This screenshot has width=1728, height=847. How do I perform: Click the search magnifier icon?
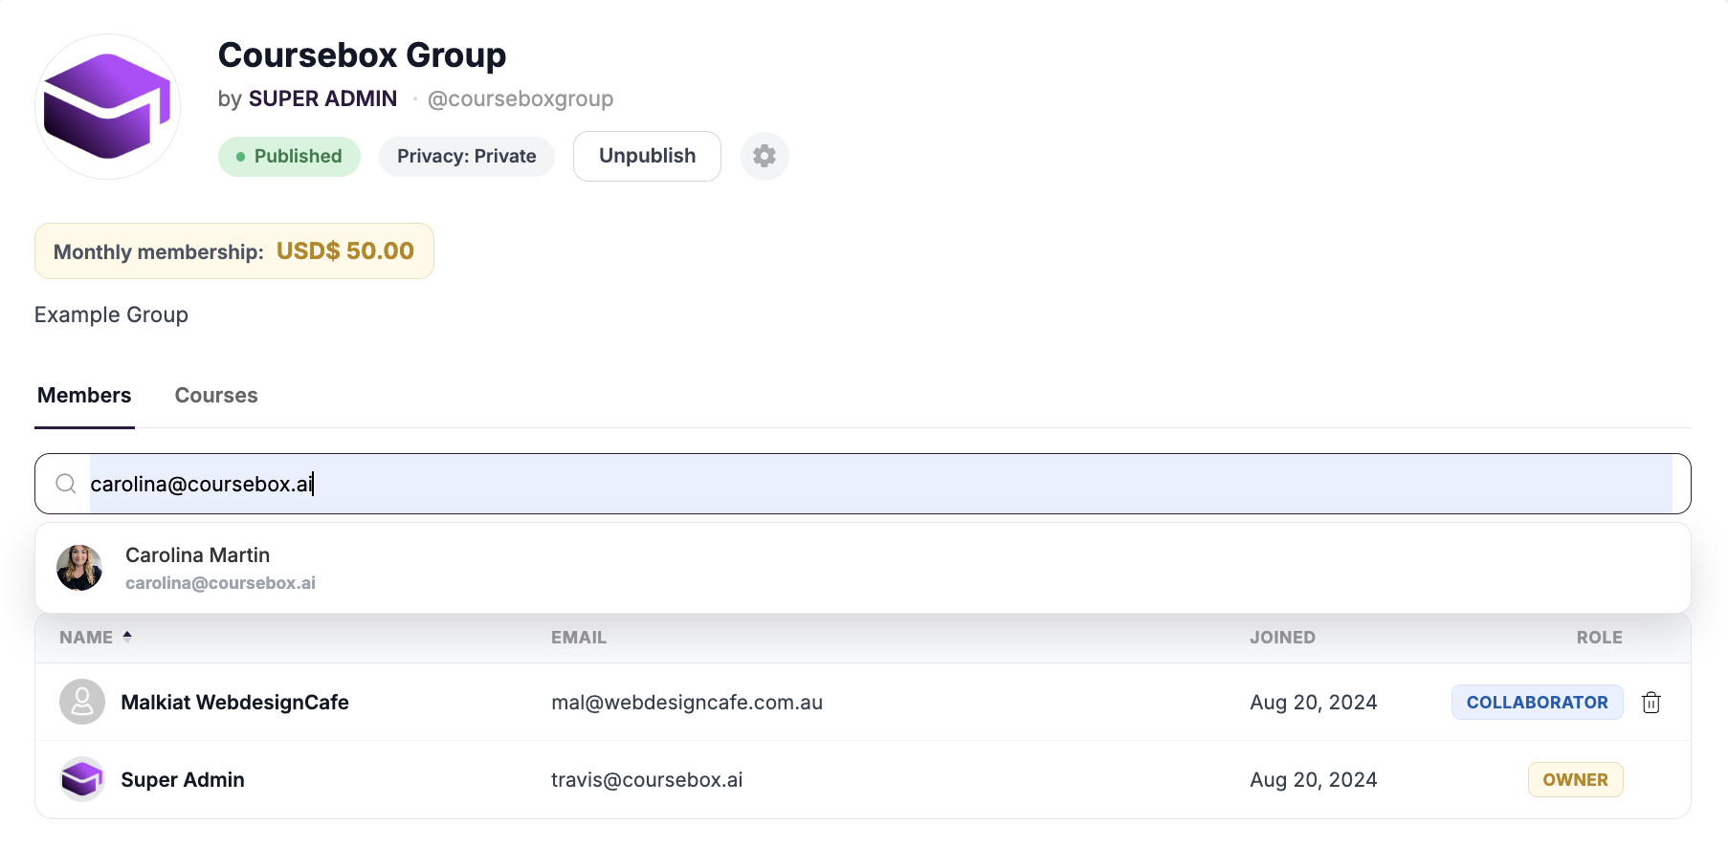tap(66, 484)
